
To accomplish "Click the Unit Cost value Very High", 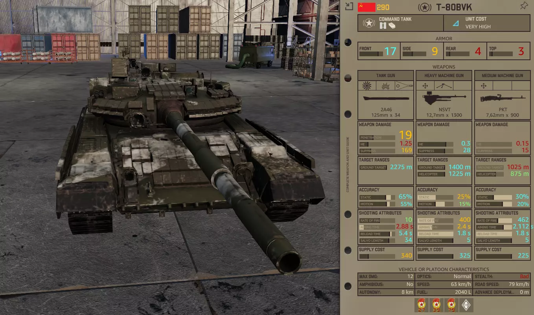I will (478, 27).
